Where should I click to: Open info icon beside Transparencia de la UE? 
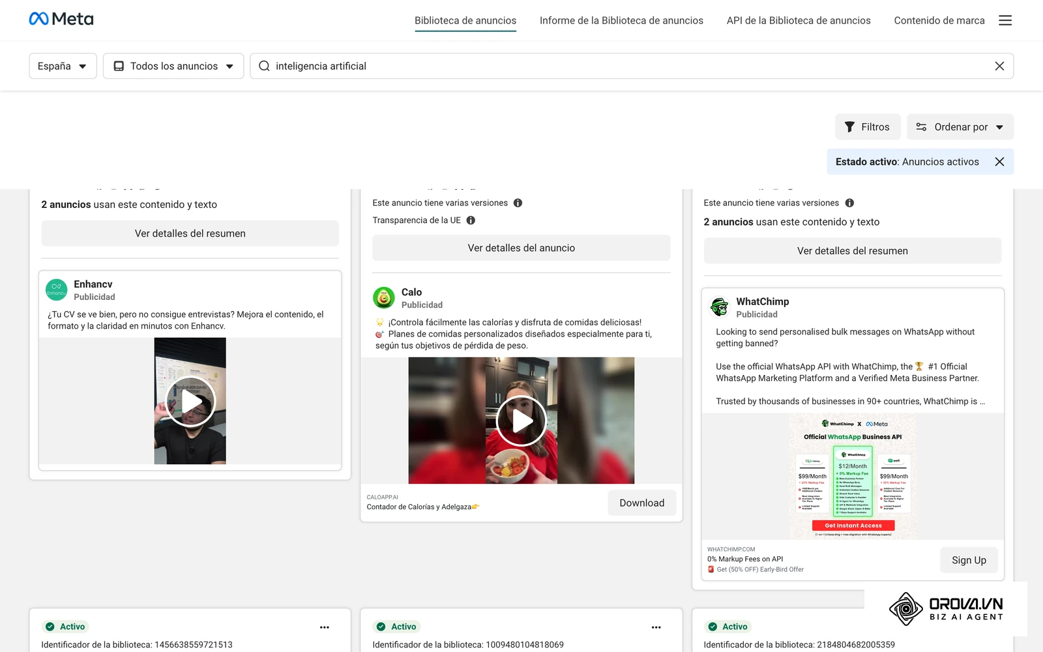coord(471,220)
